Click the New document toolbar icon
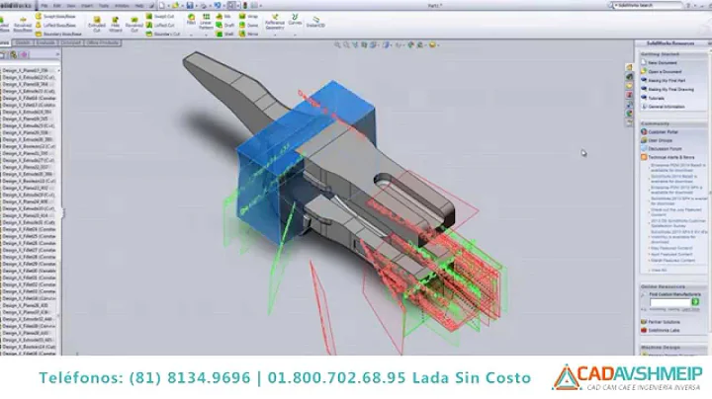The height and width of the screenshot is (399, 712). [162, 6]
